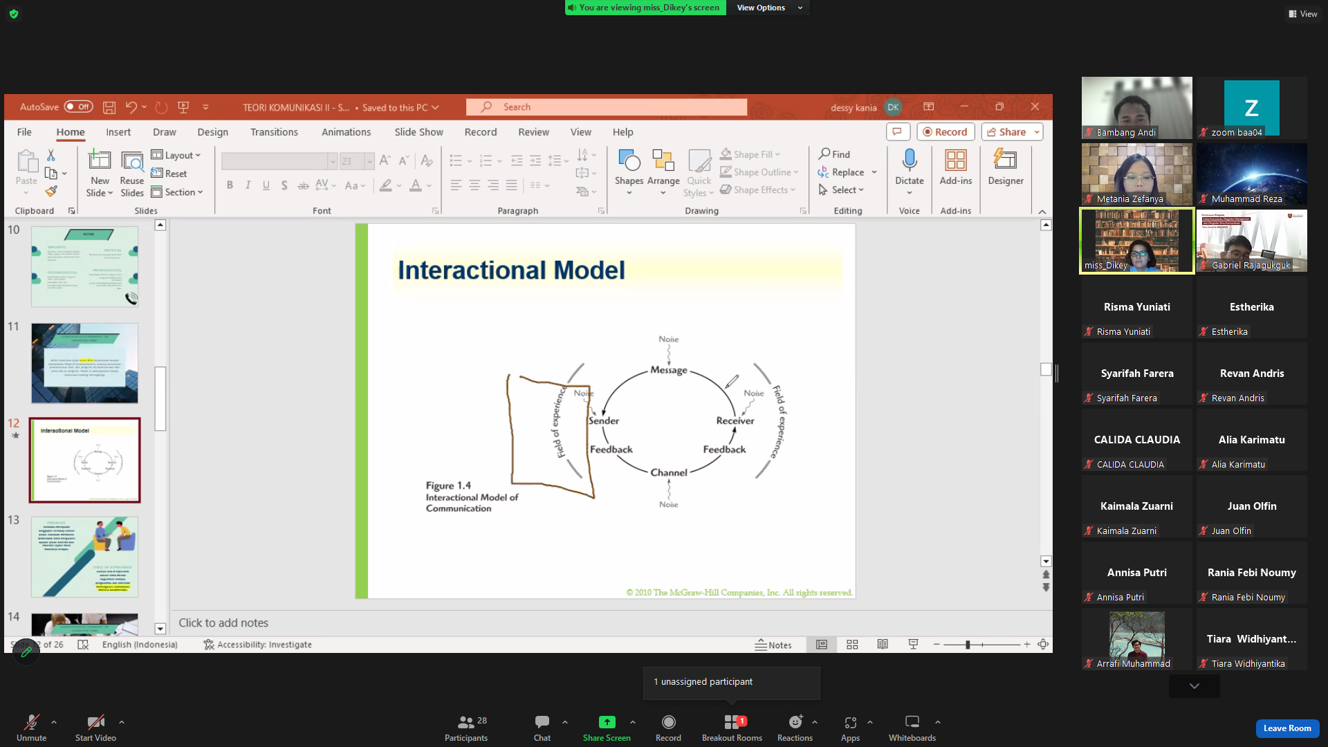The image size is (1328, 747).
Task: Click Accessibility: Investigate status
Action: click(257, 645)
